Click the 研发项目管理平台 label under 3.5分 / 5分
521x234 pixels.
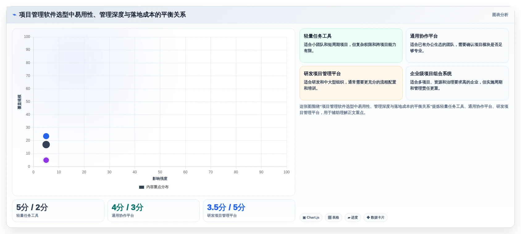[x=222, y=216]
